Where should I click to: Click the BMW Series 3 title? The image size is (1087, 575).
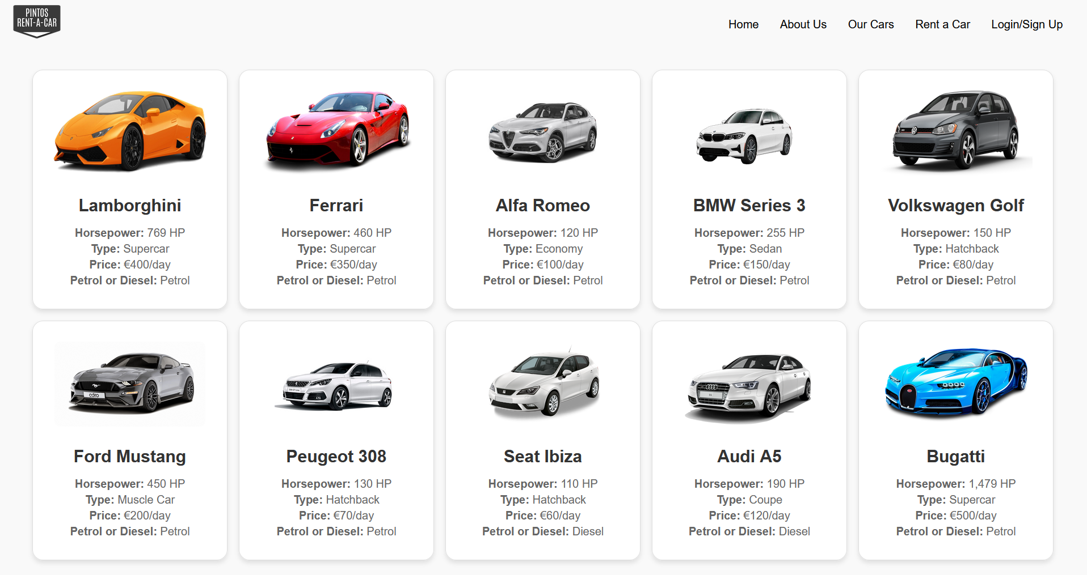[x=749, y=206]
